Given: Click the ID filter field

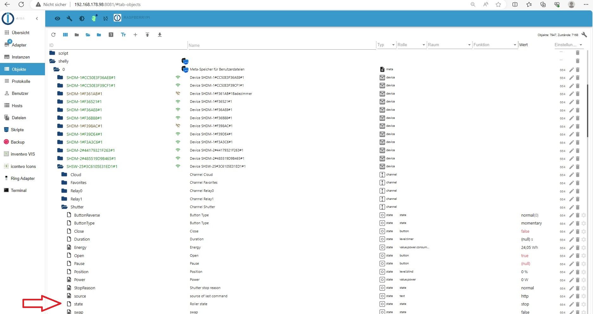Looking at the screenshot, I should tap(118, 45).
